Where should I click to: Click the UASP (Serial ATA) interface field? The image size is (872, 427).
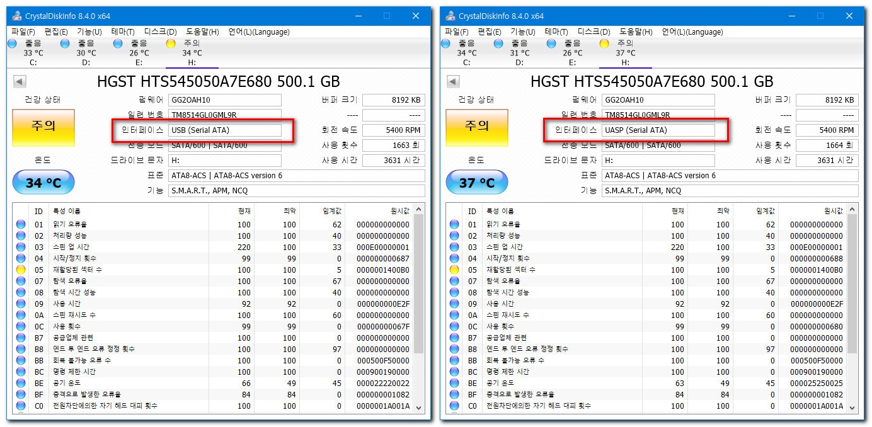point(658,130)
